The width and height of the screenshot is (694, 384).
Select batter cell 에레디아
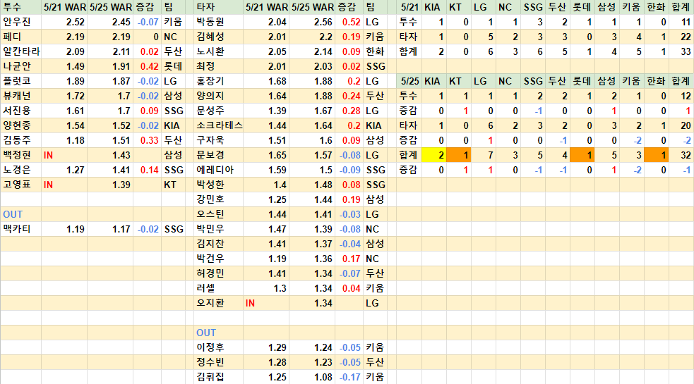point(219,170)
